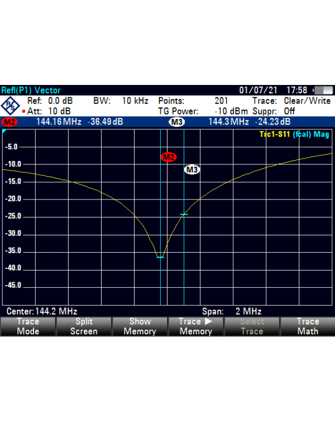Click the date 01/07/21 in header
The image size is (335, 422).
(258, 90)
